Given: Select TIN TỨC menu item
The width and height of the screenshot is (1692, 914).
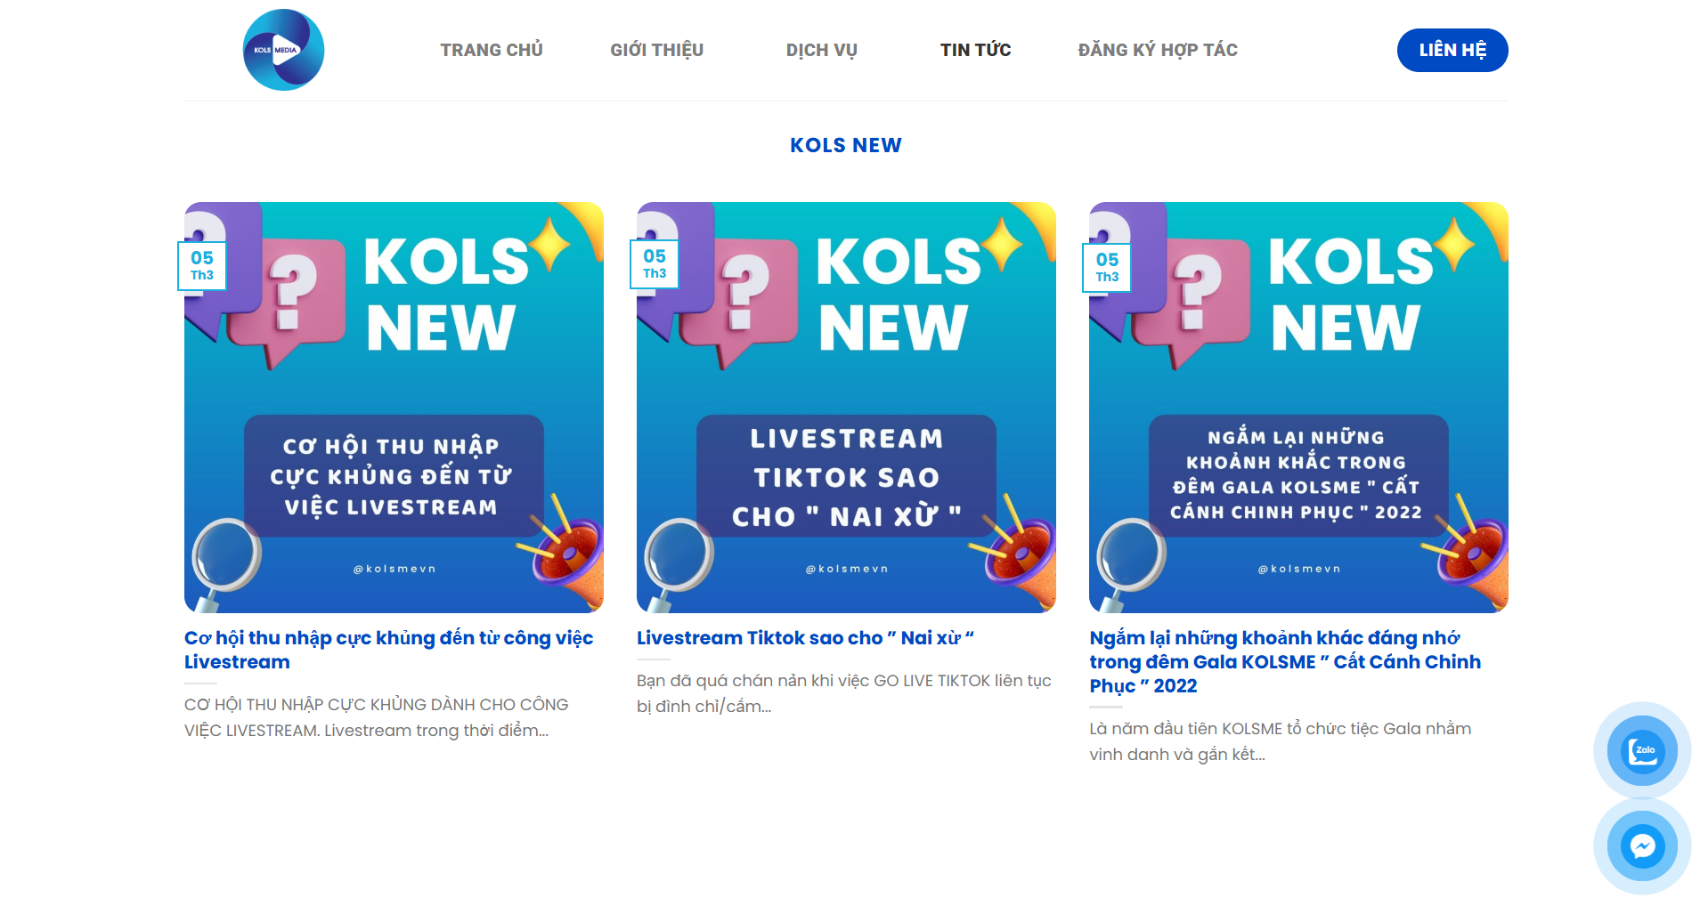Looking at the screenshot, I should click(976, 50).
